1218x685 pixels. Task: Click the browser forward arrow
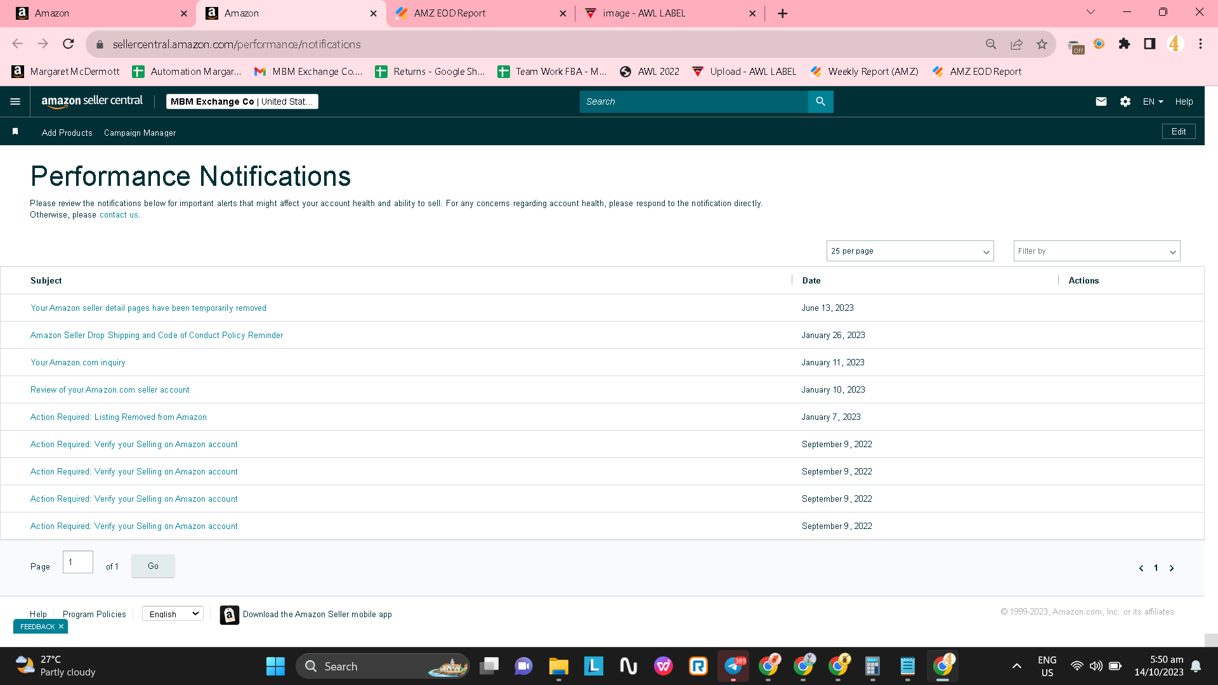pyautogui.click(x=43, y=44)
